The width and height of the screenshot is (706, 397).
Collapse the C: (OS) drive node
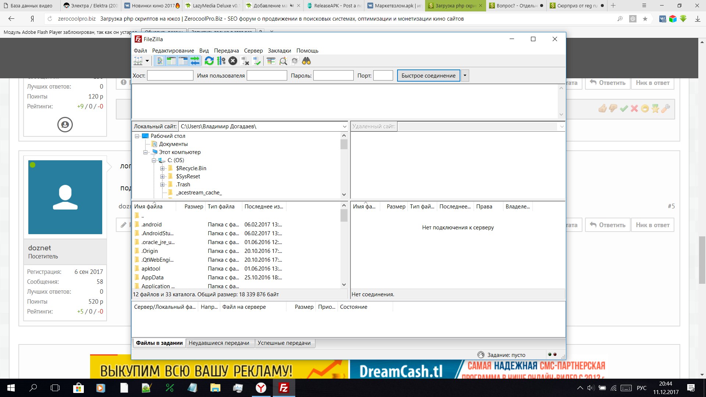pyautogui.click(x=154, y=160)
